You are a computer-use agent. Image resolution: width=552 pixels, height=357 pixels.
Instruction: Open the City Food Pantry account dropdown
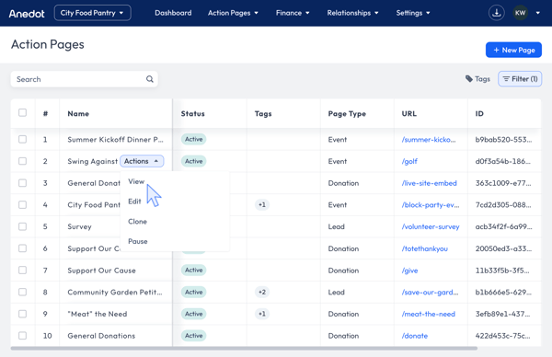(x=93, y=13)
